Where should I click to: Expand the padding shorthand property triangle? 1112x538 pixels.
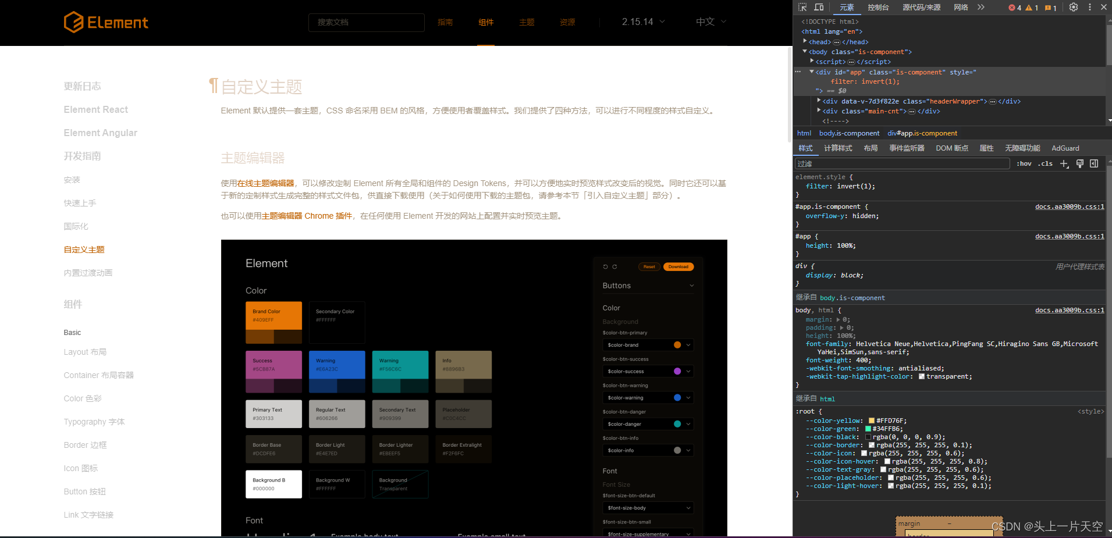point(841,327)
